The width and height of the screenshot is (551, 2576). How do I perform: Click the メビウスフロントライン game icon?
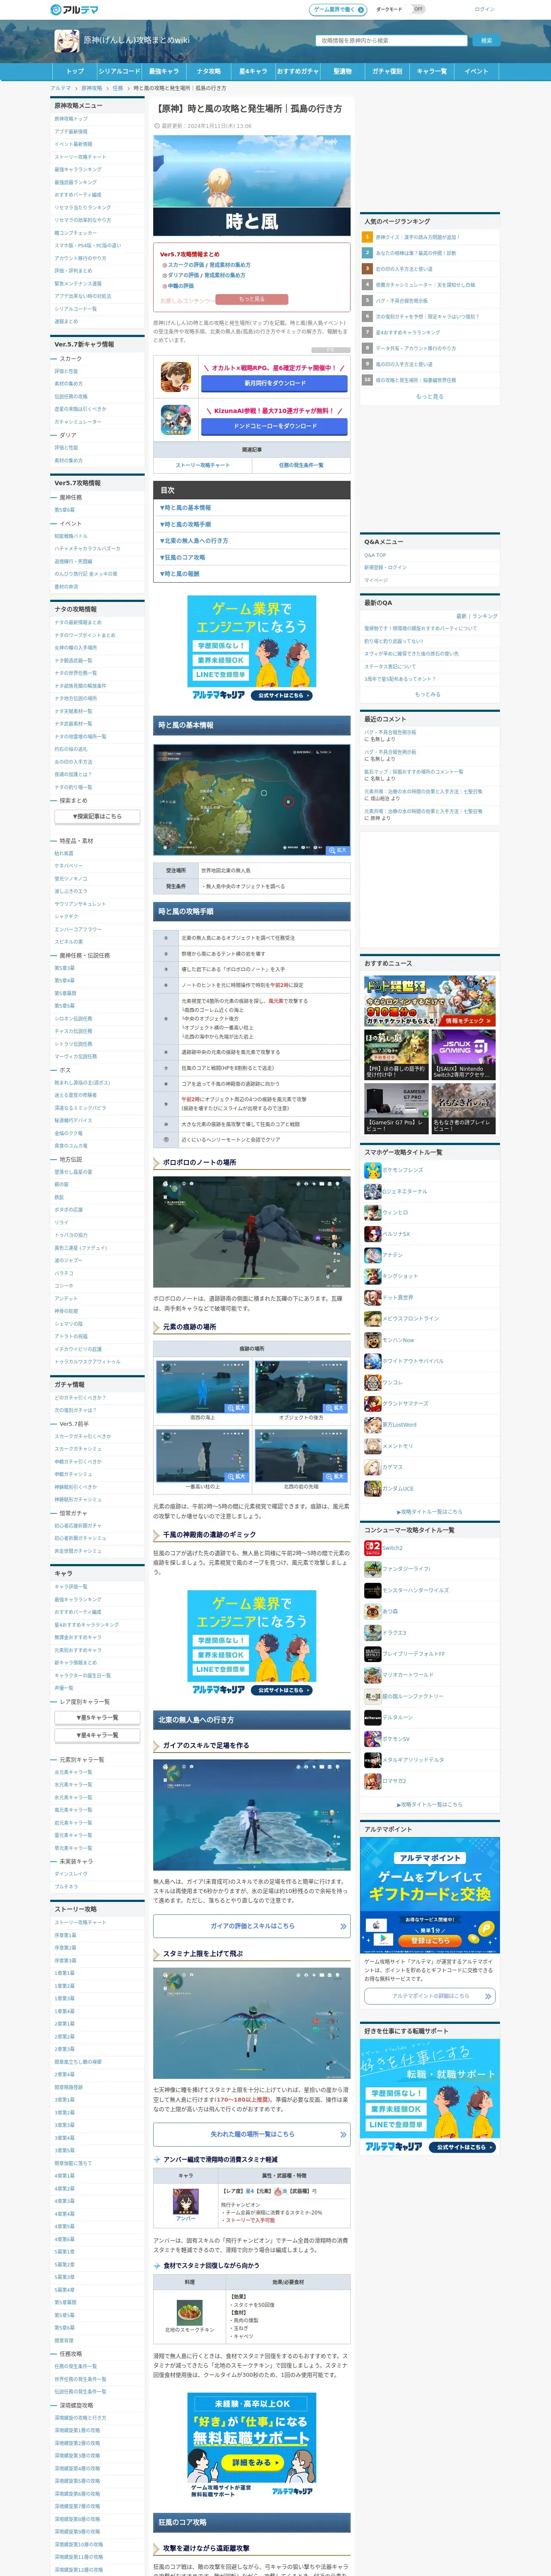pyautogui.click(x=372, y=1318)
